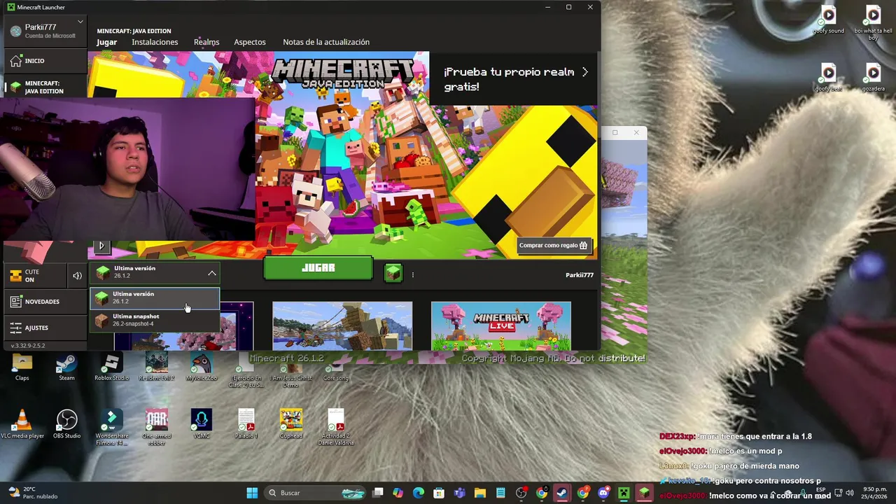Open Steam desktop shortcut
Screen dimensions: 896x504
click(66, 367)
